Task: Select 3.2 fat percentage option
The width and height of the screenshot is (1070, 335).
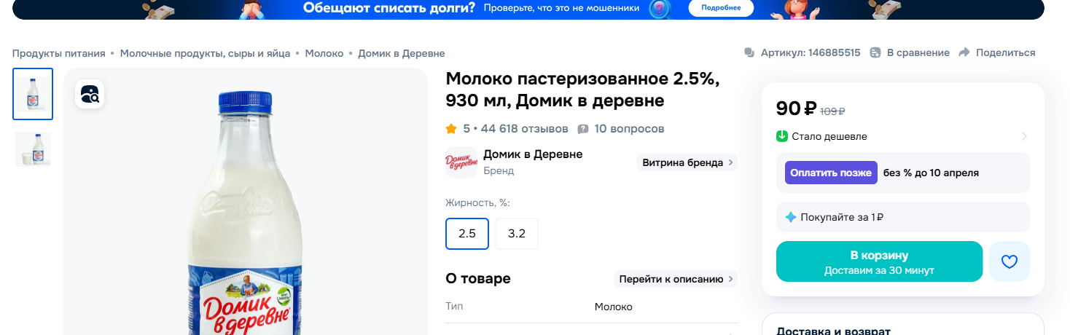Action: [x=517, y=234]
